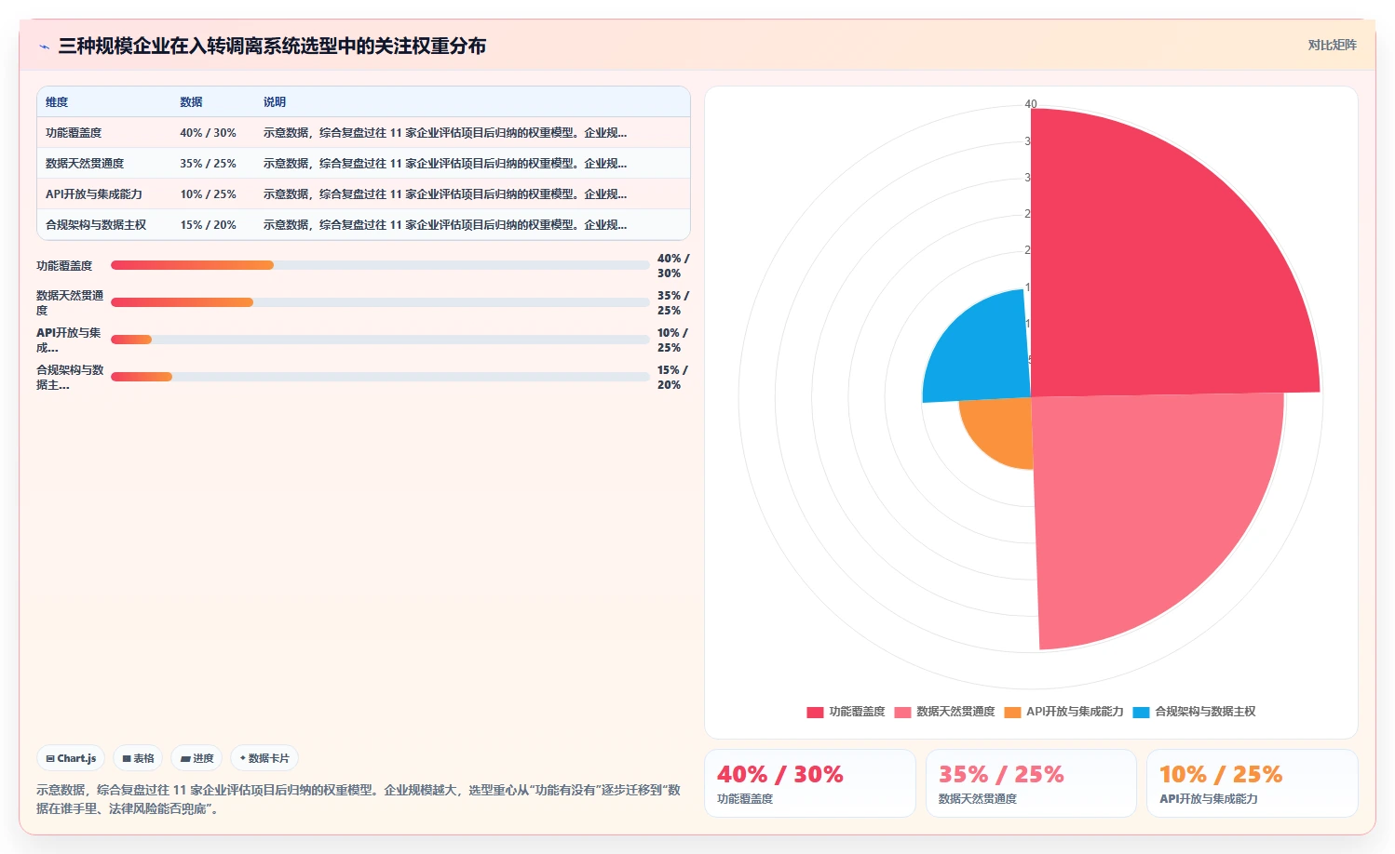1395x854 pixels.
Task: Click the 对比矩阵 label in the header
Action: tap(1332, 45)
